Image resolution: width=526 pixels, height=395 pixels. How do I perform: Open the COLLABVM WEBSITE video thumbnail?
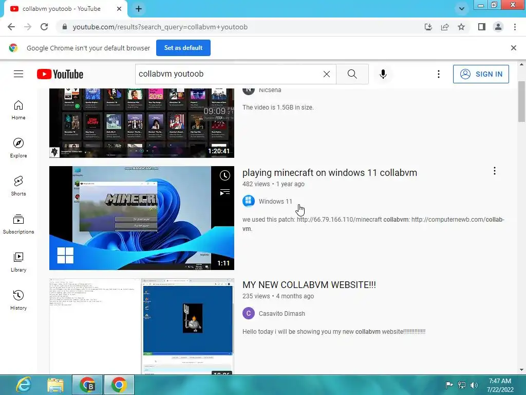[142, 326]
